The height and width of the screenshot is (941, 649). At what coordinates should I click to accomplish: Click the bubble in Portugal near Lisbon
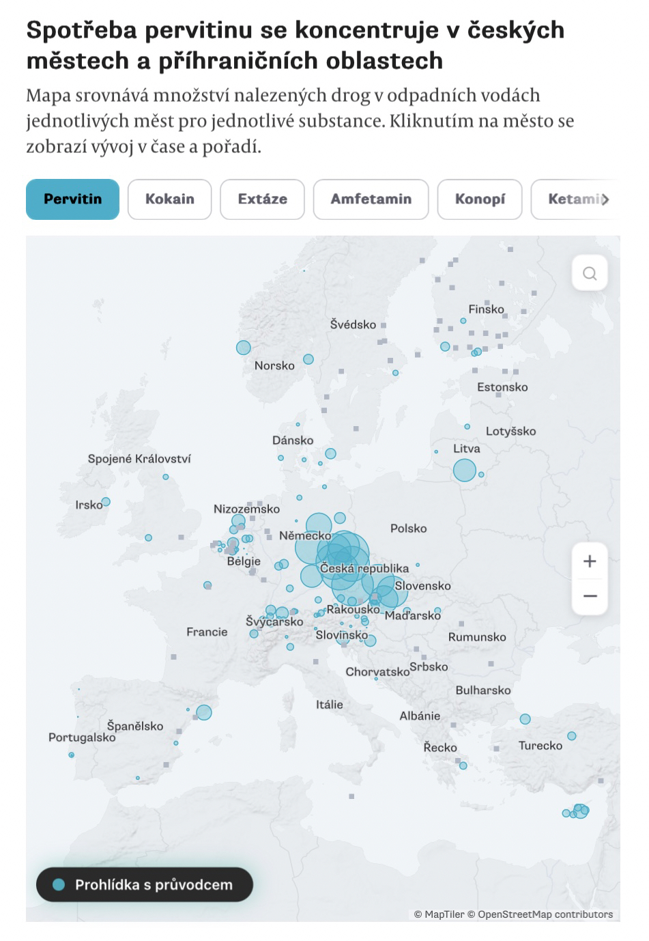[x=71, y=755]
